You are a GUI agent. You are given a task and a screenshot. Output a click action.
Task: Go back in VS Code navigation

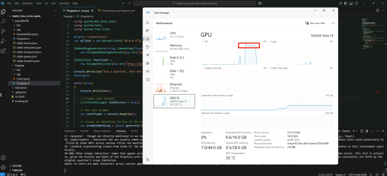[124, 3]
